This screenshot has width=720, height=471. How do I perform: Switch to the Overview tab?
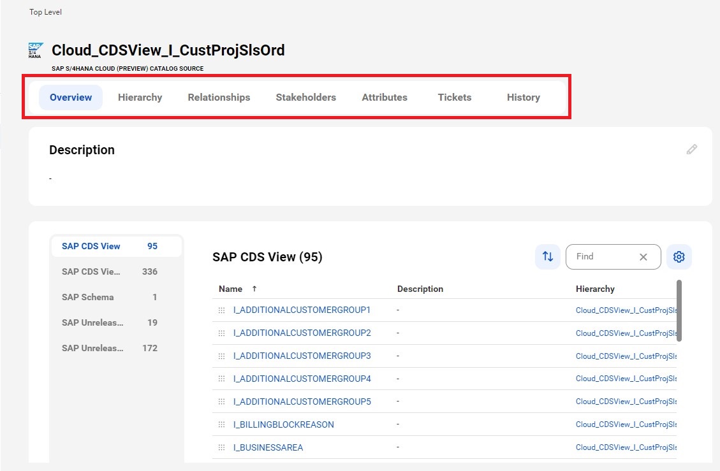pos(71,98)
